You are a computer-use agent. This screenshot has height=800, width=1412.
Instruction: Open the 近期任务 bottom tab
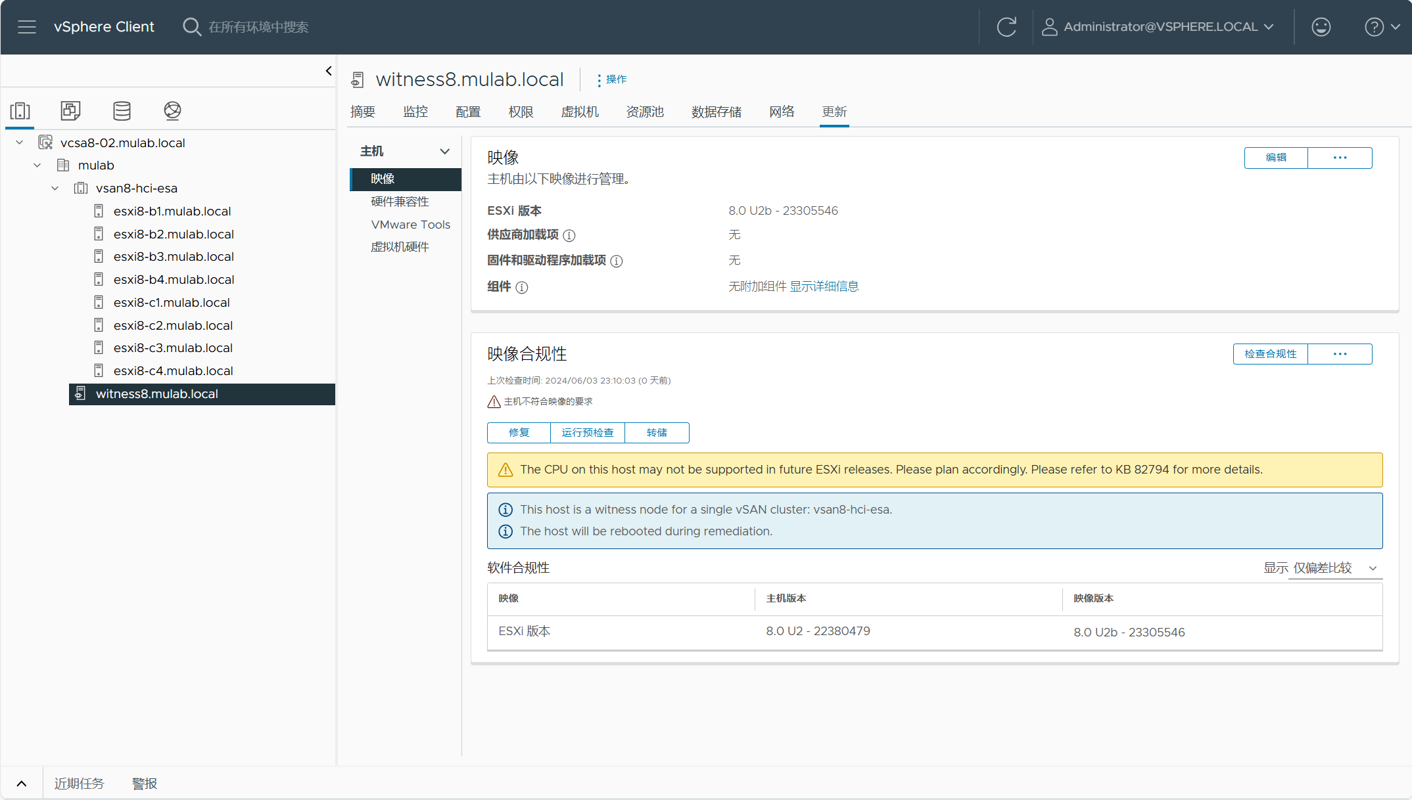pos(79,784)
